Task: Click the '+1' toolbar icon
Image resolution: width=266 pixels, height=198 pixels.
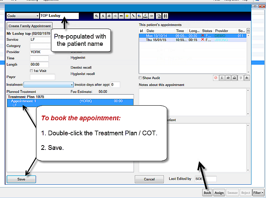Action: [x=115, y=16]
